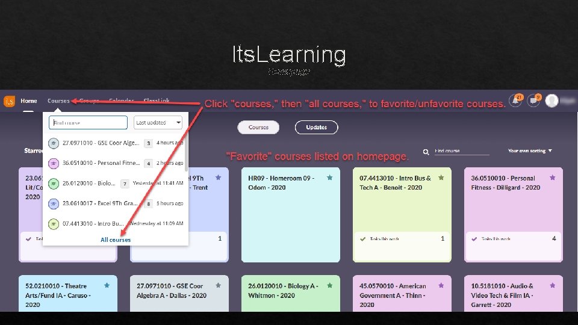Image resolution: width=578 pixels, height=325 pixels.
Task: Toggle the star on Biology A - Whitmon card
Action: 329,285
